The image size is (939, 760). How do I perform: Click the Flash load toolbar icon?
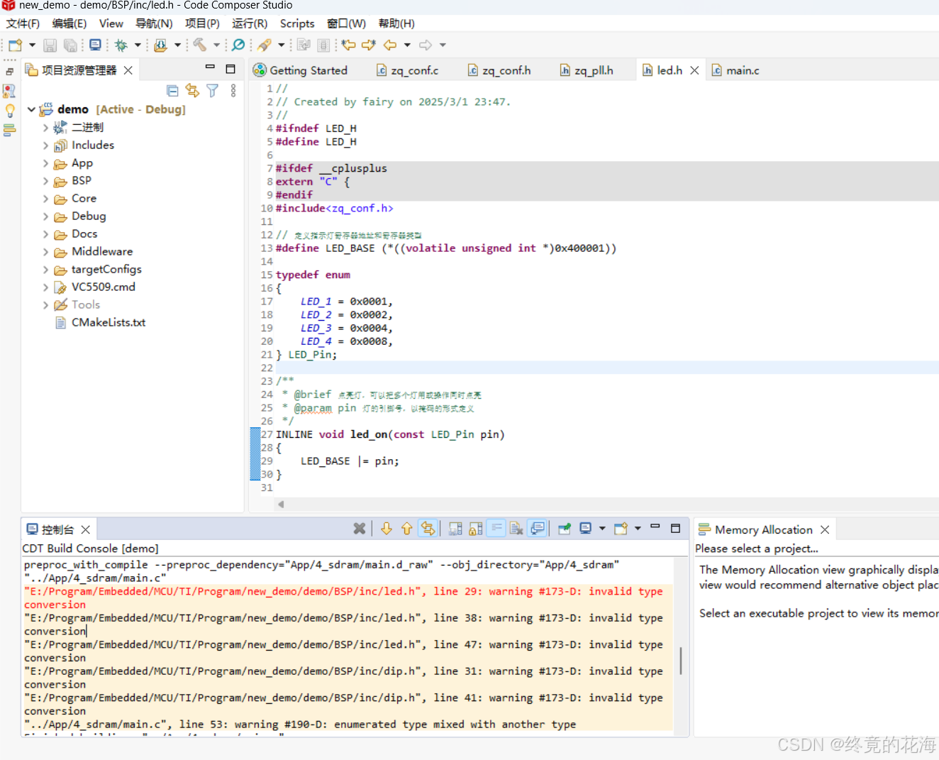click(x=161, y=45)
